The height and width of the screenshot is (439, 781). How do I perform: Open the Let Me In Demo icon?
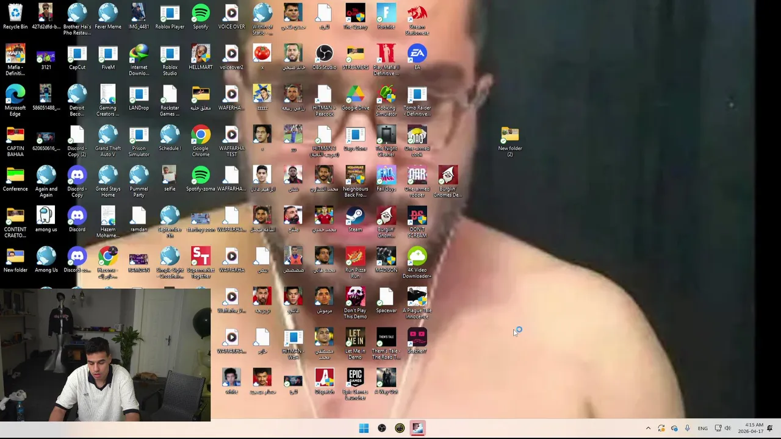(355, 343)
